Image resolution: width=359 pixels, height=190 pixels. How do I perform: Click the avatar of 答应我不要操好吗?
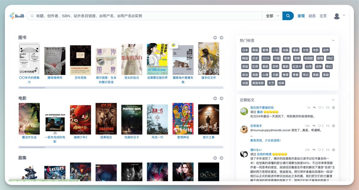pos(244,112)
